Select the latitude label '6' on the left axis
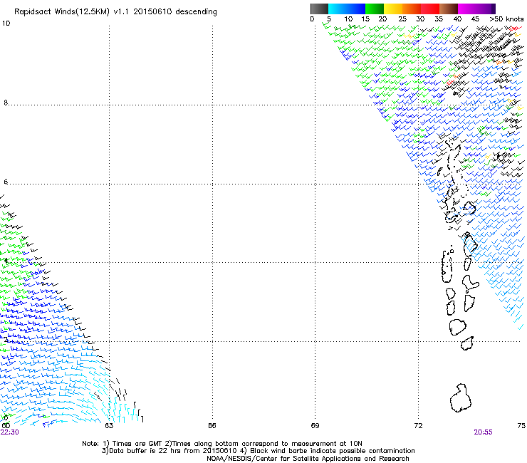The width and height of the screenshot is (527, 463). tap(6, 182)
